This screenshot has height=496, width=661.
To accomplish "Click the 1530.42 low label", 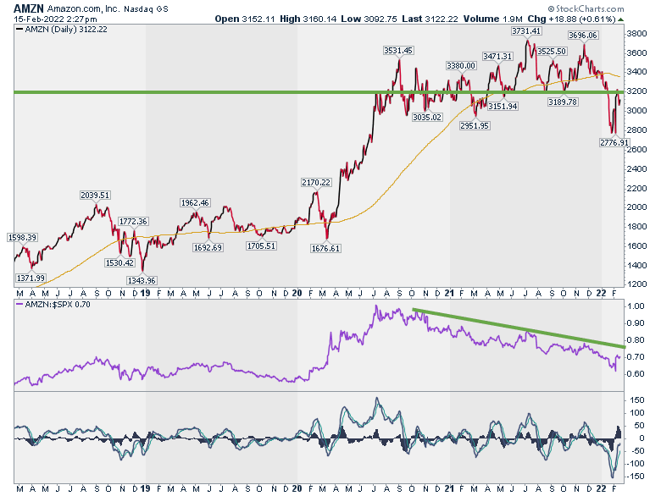I will 119,262.
